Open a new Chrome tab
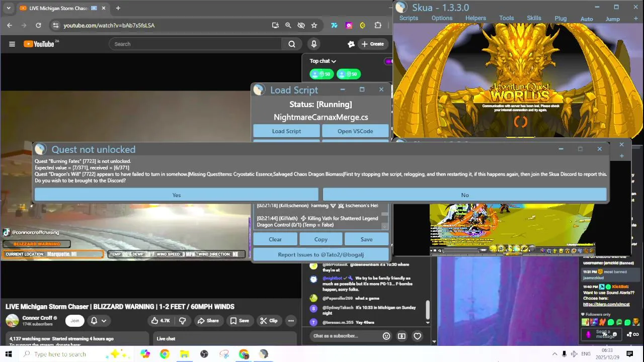 pos(118,8)
